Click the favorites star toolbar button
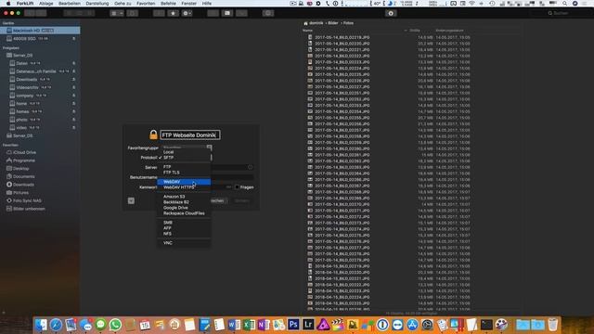 coord(174,13)
